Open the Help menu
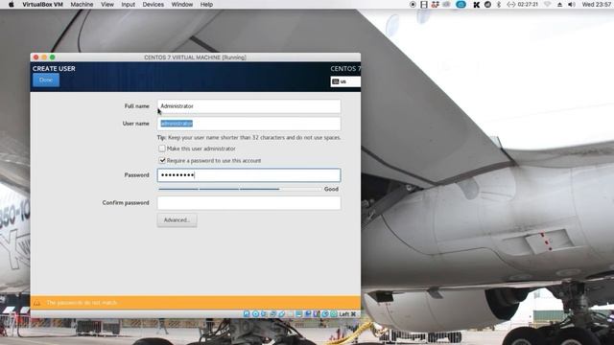The image size is (614, 345). coord(206,4)
